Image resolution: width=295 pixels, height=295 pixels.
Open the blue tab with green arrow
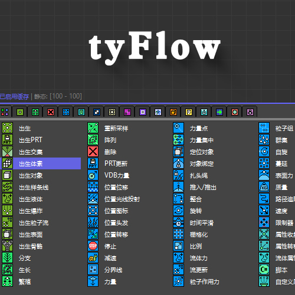[x=219, y=112]
